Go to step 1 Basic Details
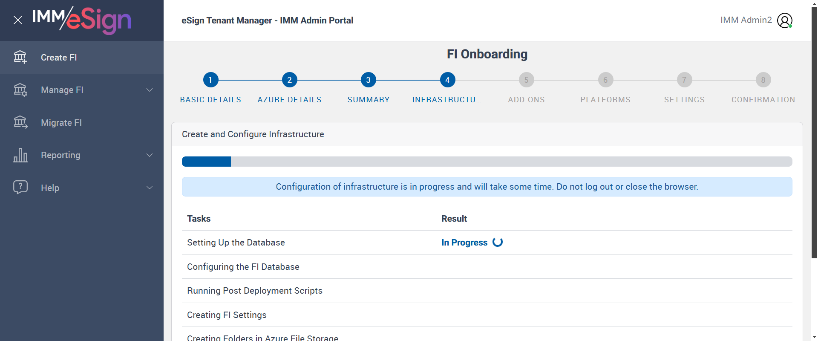The width and height of the screenshot is (818, 341). (210, 80)
